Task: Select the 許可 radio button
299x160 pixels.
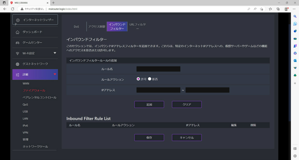Action: point(138,79)
